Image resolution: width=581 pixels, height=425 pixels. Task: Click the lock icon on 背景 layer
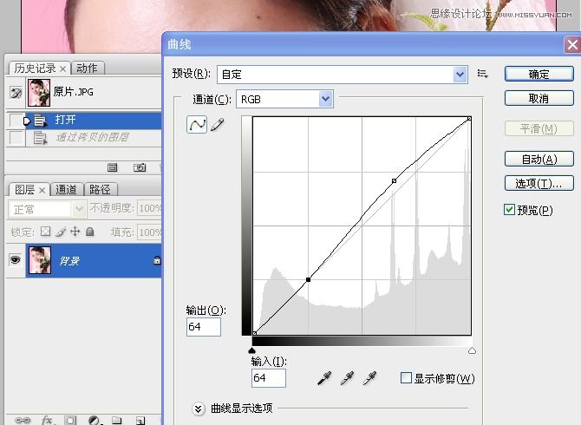157,260
